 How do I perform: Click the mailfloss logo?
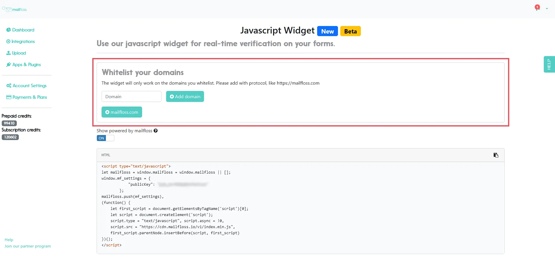point(14,9)
